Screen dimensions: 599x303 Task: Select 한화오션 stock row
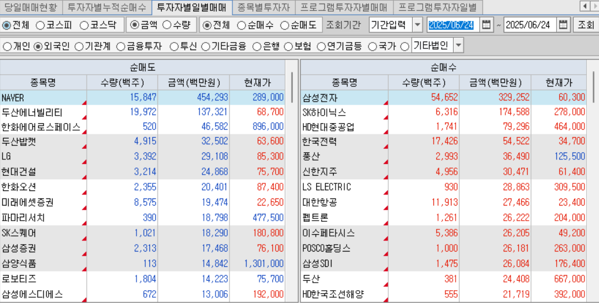tap(142, 187)
